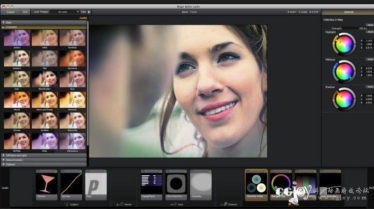Screen dimensions: 374x209
Task: Select the Curves tool card
Action: click(71, 185)
